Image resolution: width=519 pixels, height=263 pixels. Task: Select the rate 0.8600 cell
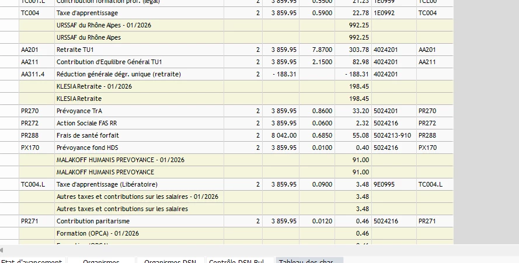point(317,111)
